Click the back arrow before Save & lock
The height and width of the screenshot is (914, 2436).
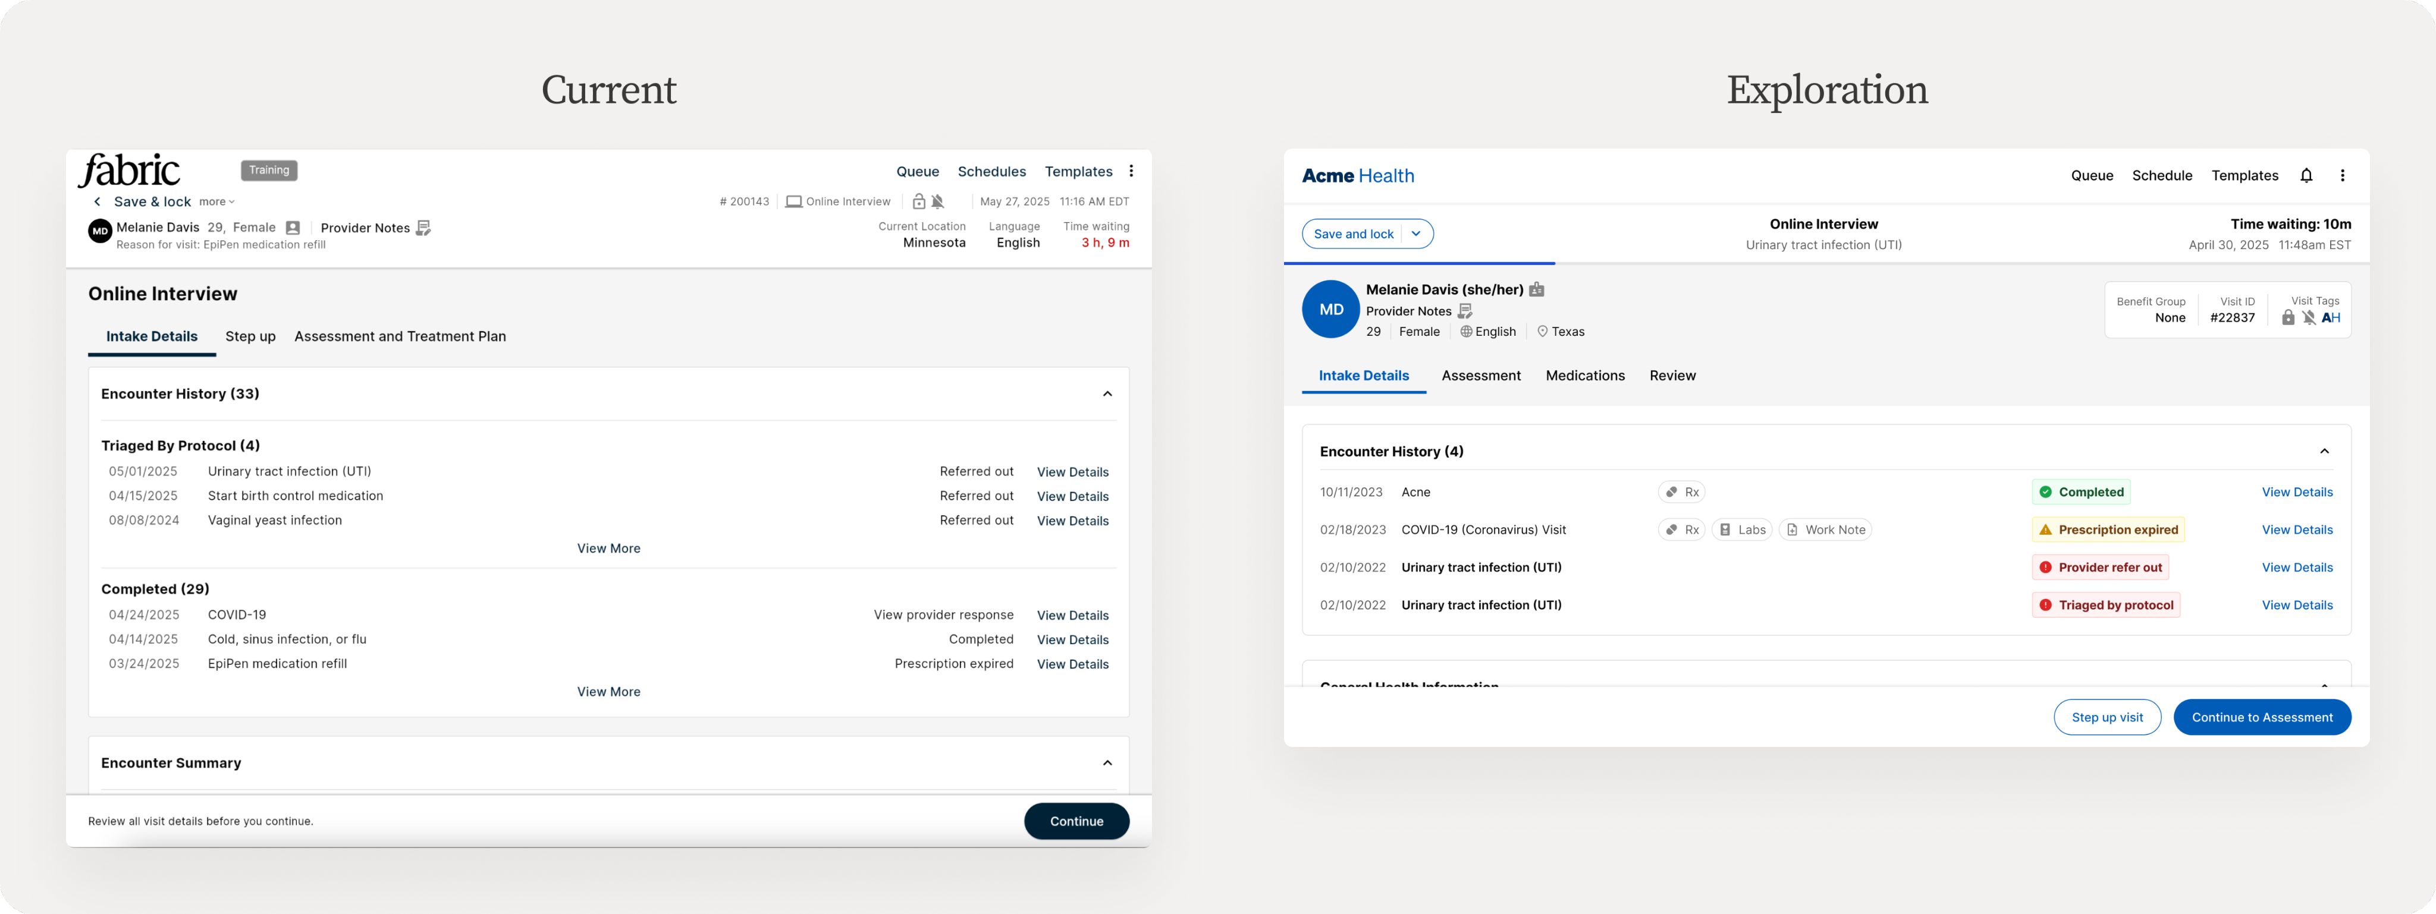click(x=98, y=201)
